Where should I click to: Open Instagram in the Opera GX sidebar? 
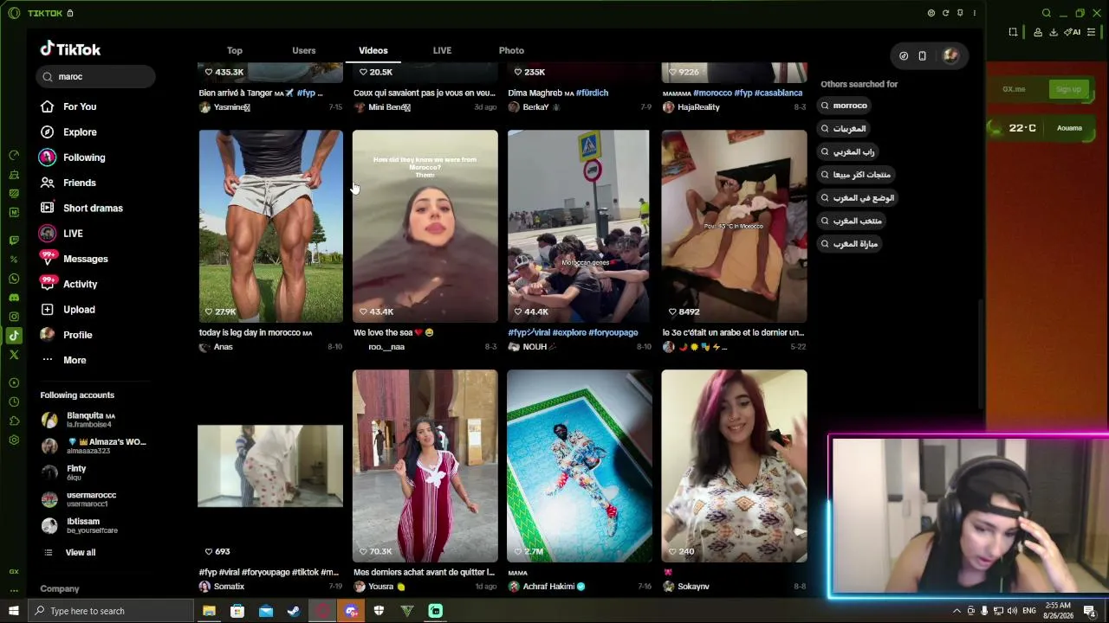[14, 317]
